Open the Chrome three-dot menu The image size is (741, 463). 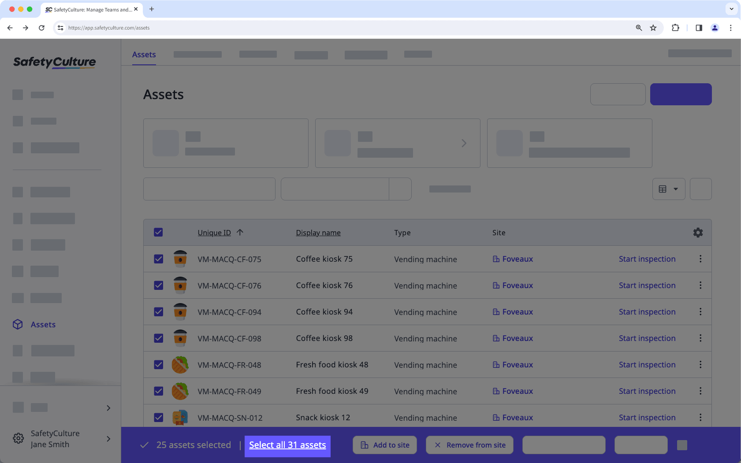pos(731,28)
